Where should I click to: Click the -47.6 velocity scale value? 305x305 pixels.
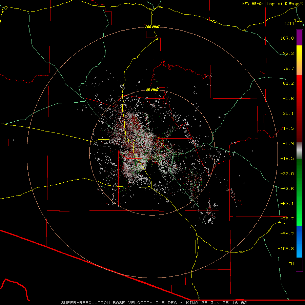(287, 189)
